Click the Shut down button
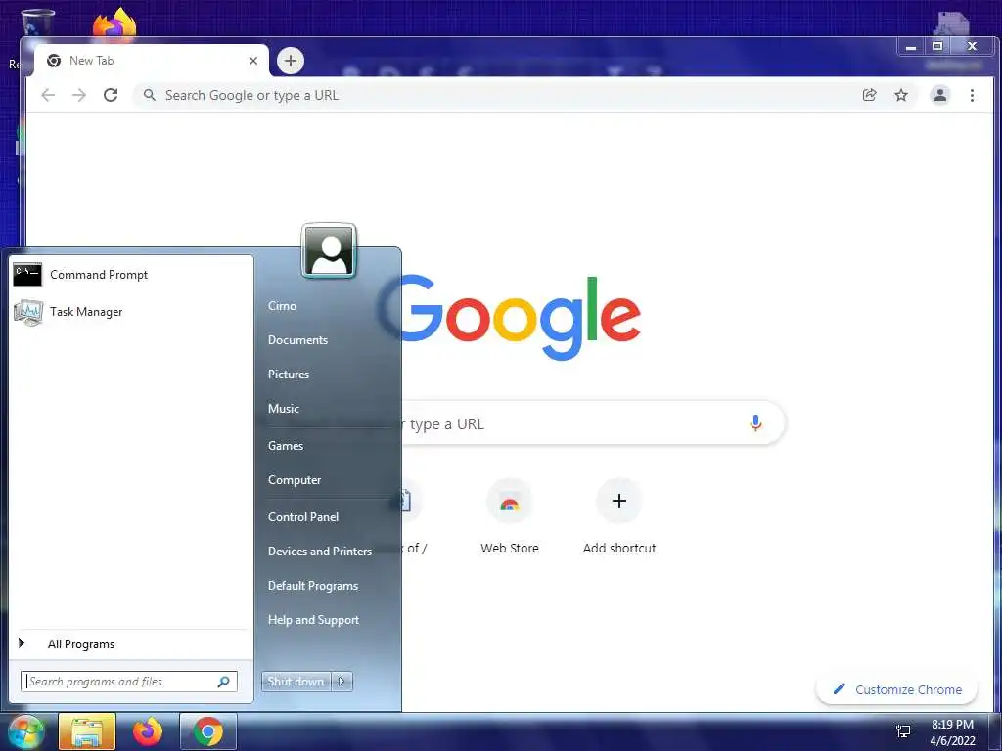The width and height of the screenshot is (1002, 751). (296, 682)
